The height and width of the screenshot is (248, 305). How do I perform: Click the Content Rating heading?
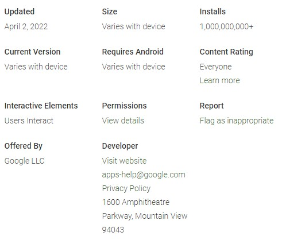[x=226, y=52]
